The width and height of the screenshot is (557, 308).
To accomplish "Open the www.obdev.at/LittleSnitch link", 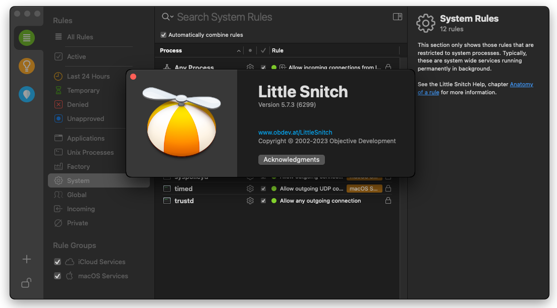I will tap(295, 132).
